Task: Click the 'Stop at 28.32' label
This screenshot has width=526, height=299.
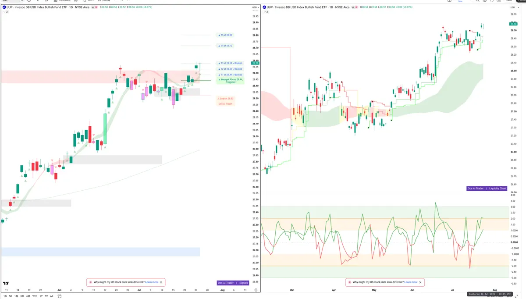Action: (x=226, y=99)
